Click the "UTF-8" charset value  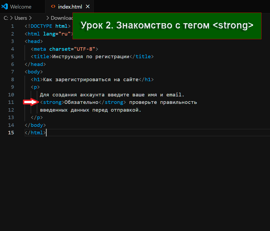tap(84, 49)
